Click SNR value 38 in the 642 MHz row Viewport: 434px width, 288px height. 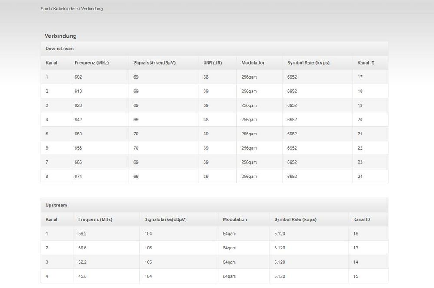coord(206,120)
